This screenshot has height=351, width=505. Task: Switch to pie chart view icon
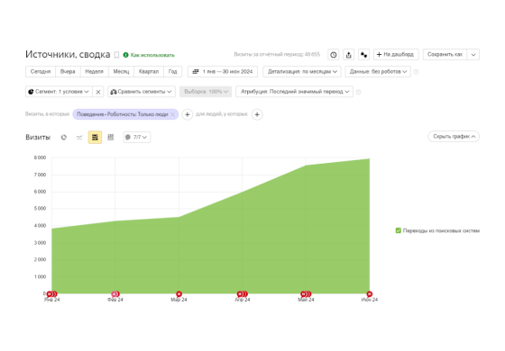point(64,137)
